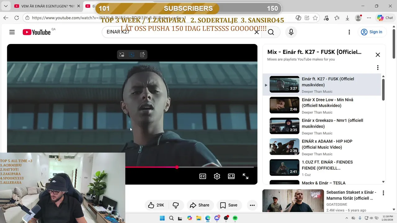Open video player settings gear
Image resolution: width=397 pixels, height=223 pixels.
217,176
